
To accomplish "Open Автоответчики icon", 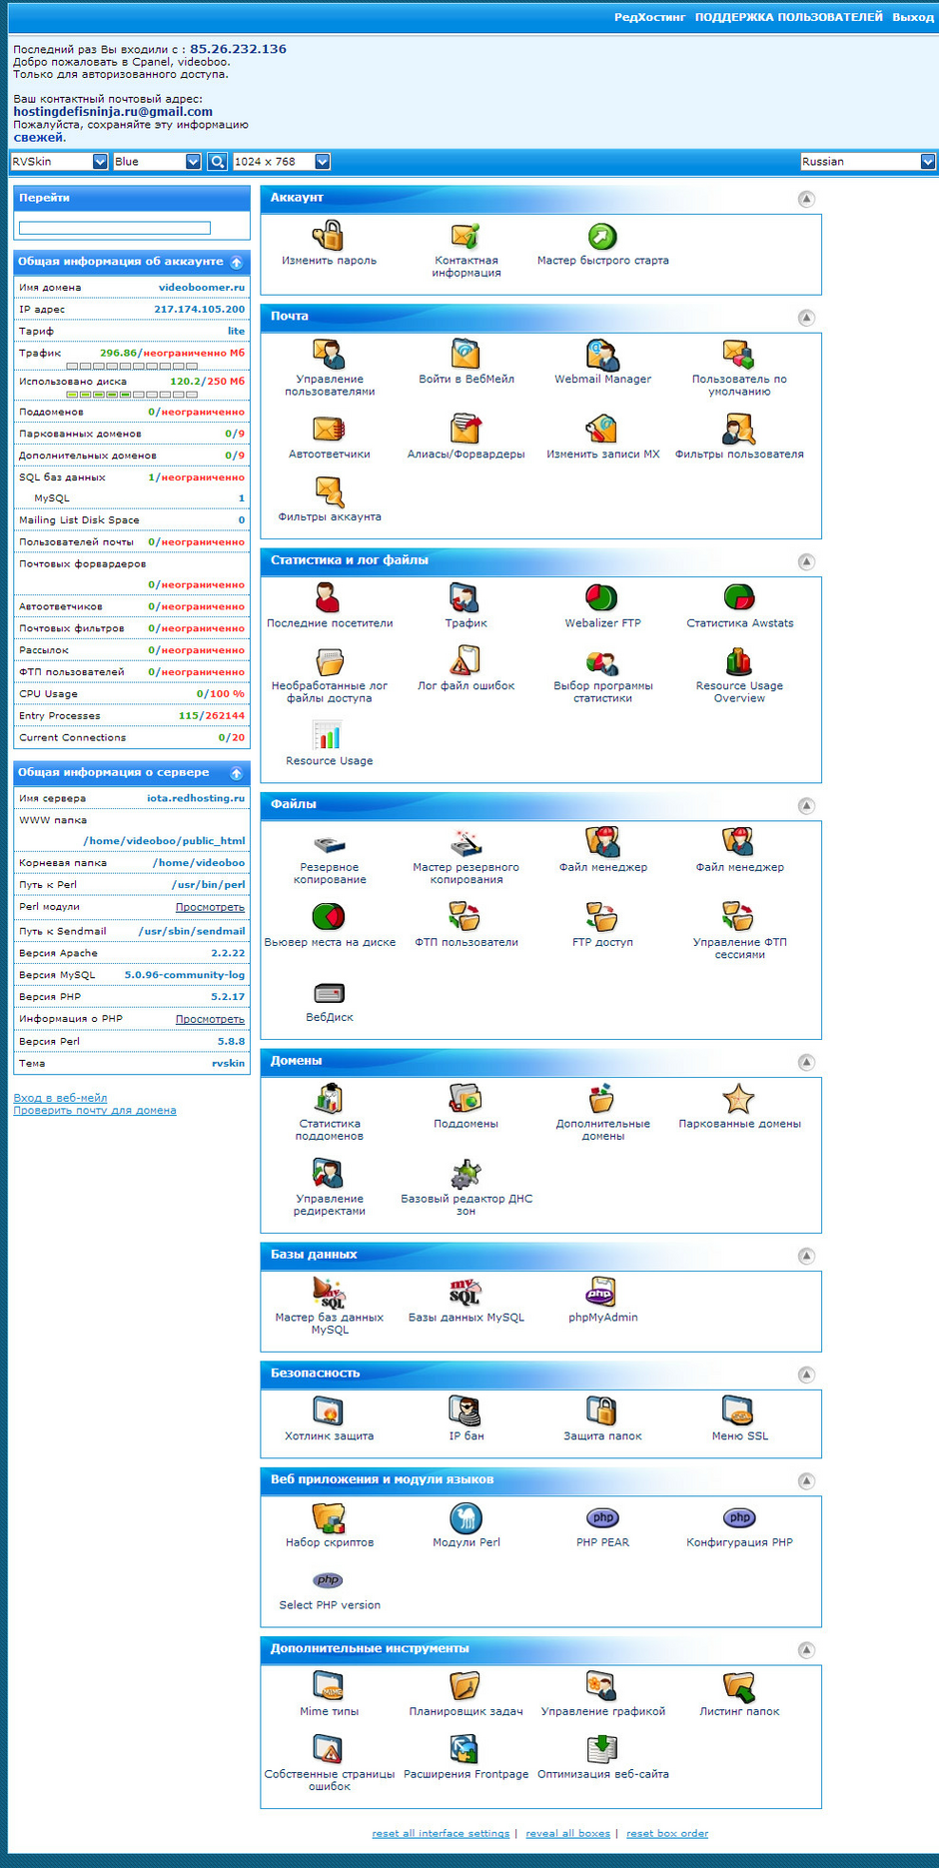I will 329,430.
